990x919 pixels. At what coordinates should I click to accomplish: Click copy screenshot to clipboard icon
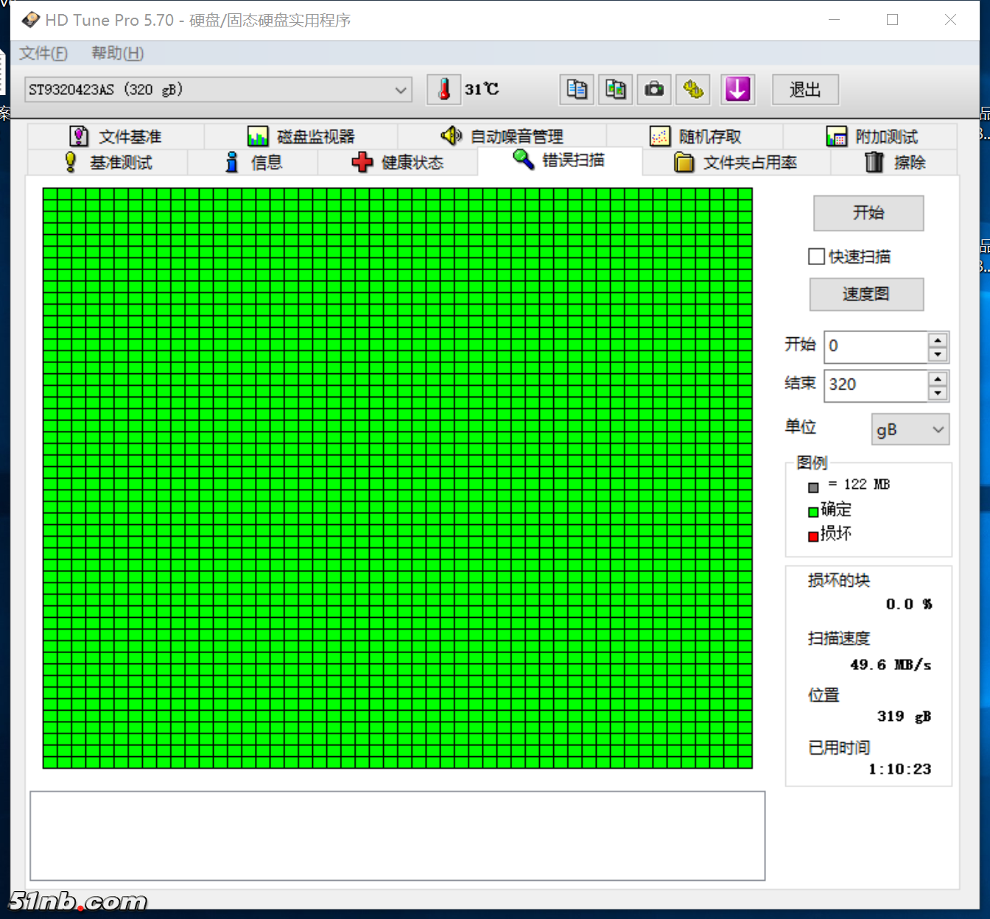click(615, 90)
